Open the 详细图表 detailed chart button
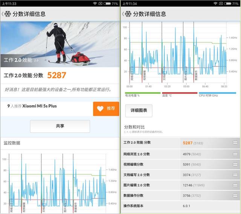241x214 pixels. (x=139, y=111)
